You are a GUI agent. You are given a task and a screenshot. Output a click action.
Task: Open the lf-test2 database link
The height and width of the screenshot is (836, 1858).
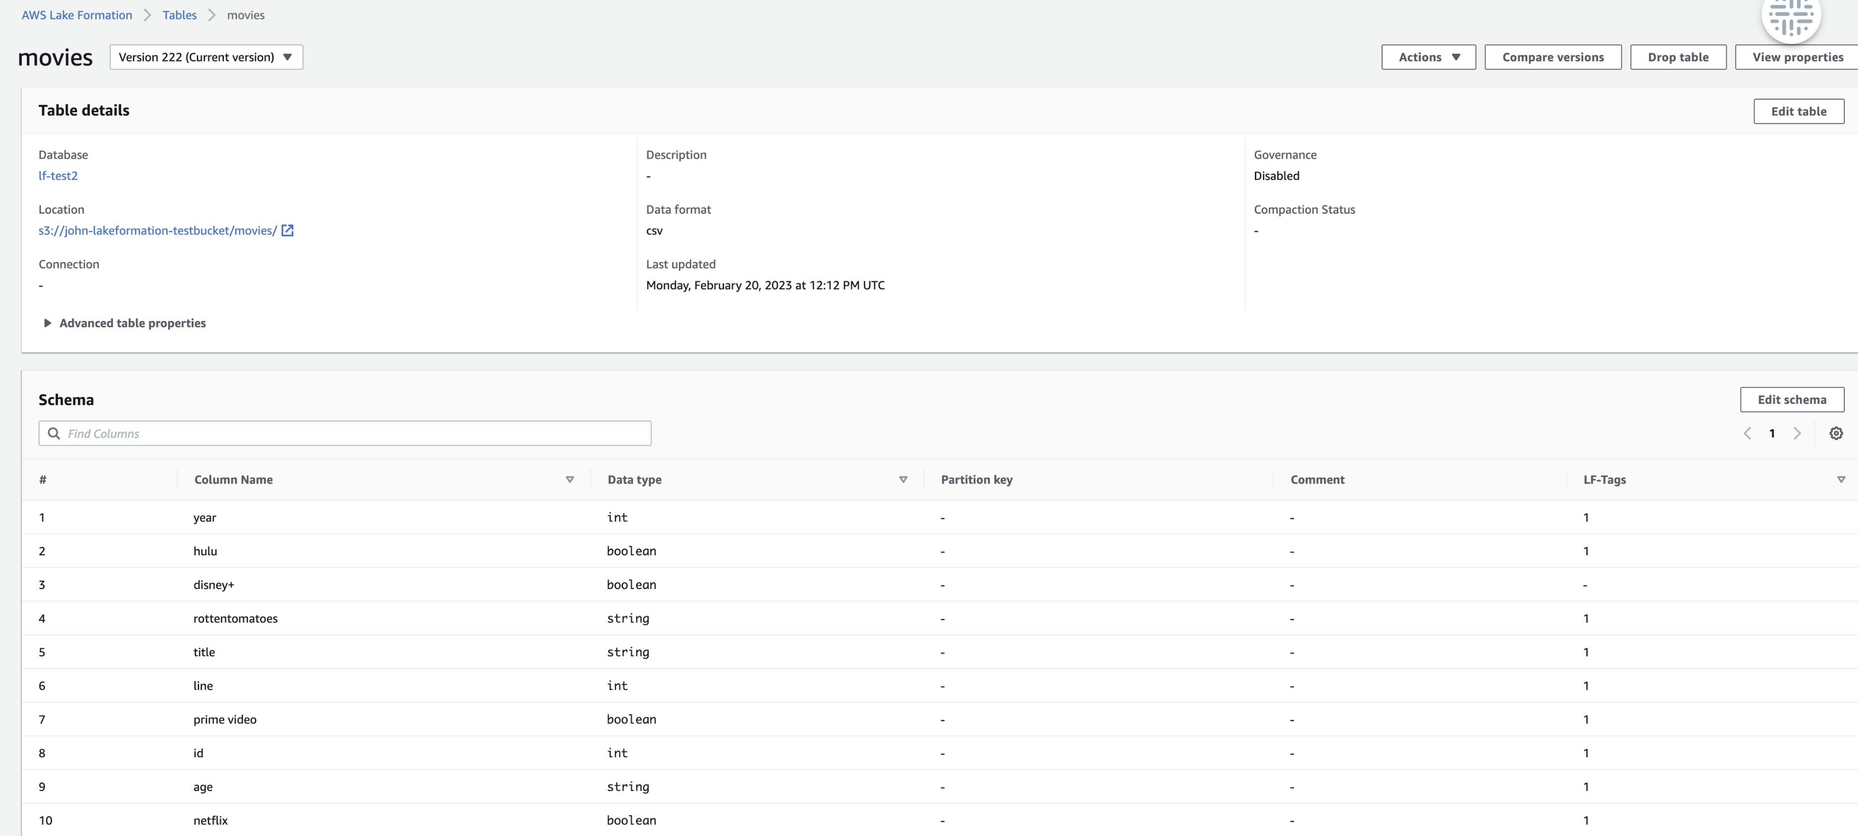point(58,176)
